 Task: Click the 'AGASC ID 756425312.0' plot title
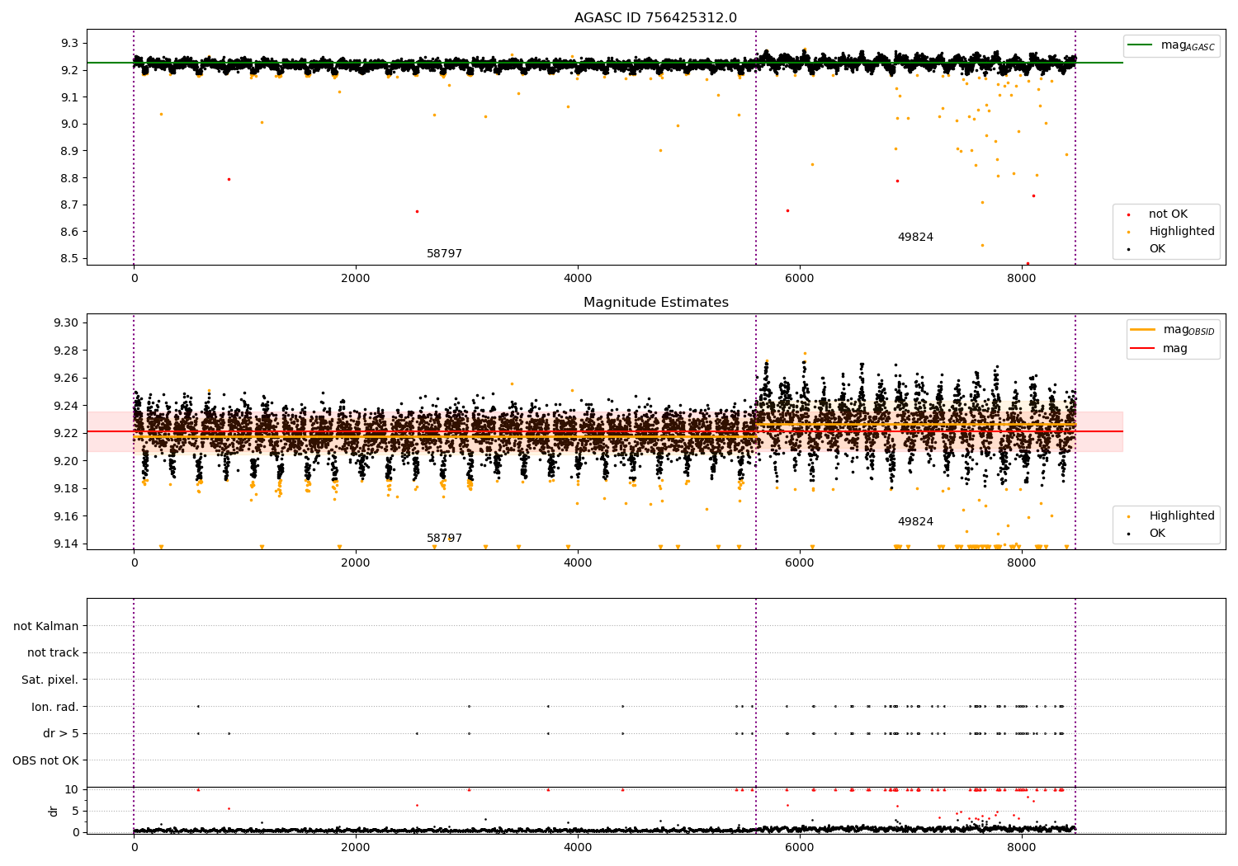coord(655,18)
